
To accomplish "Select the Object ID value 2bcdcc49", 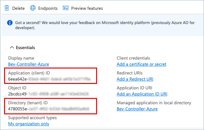I will click(48, 94).
